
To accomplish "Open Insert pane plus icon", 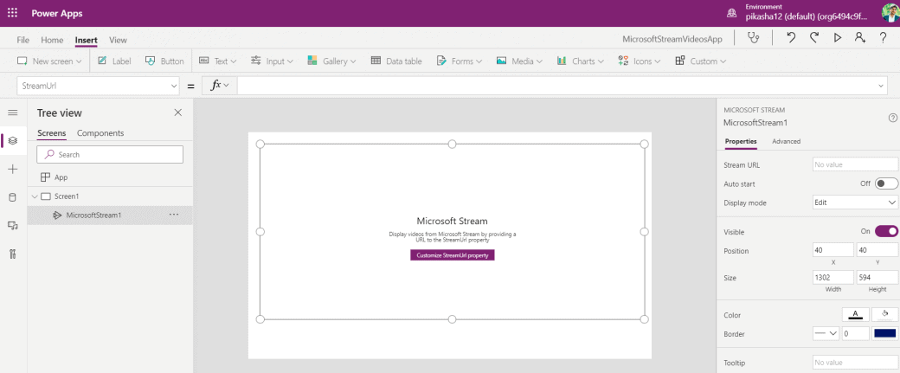I will (x=13, y=170).
